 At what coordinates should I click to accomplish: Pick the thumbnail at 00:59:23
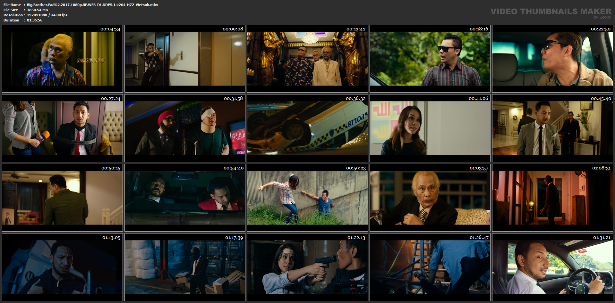307,198
